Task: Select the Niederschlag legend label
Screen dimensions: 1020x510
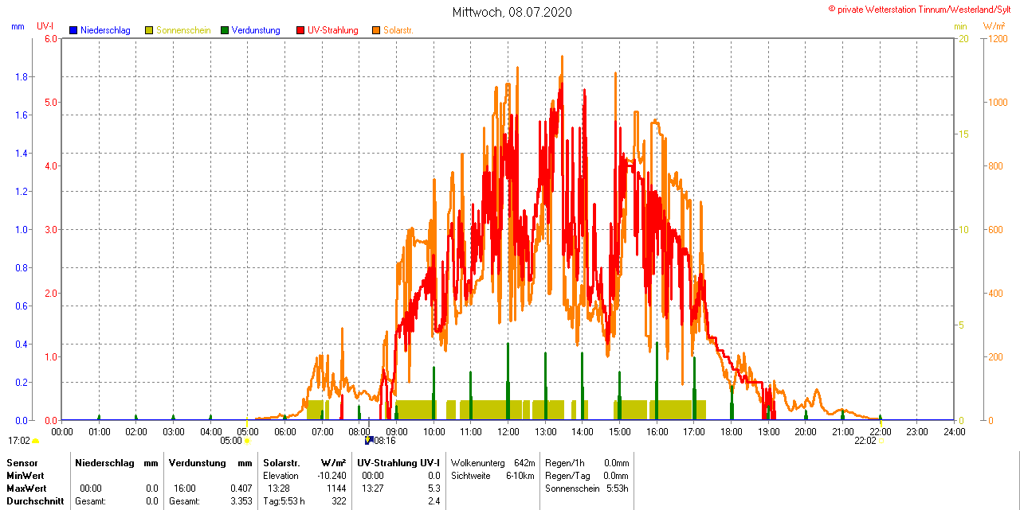Action: point(105,30)
